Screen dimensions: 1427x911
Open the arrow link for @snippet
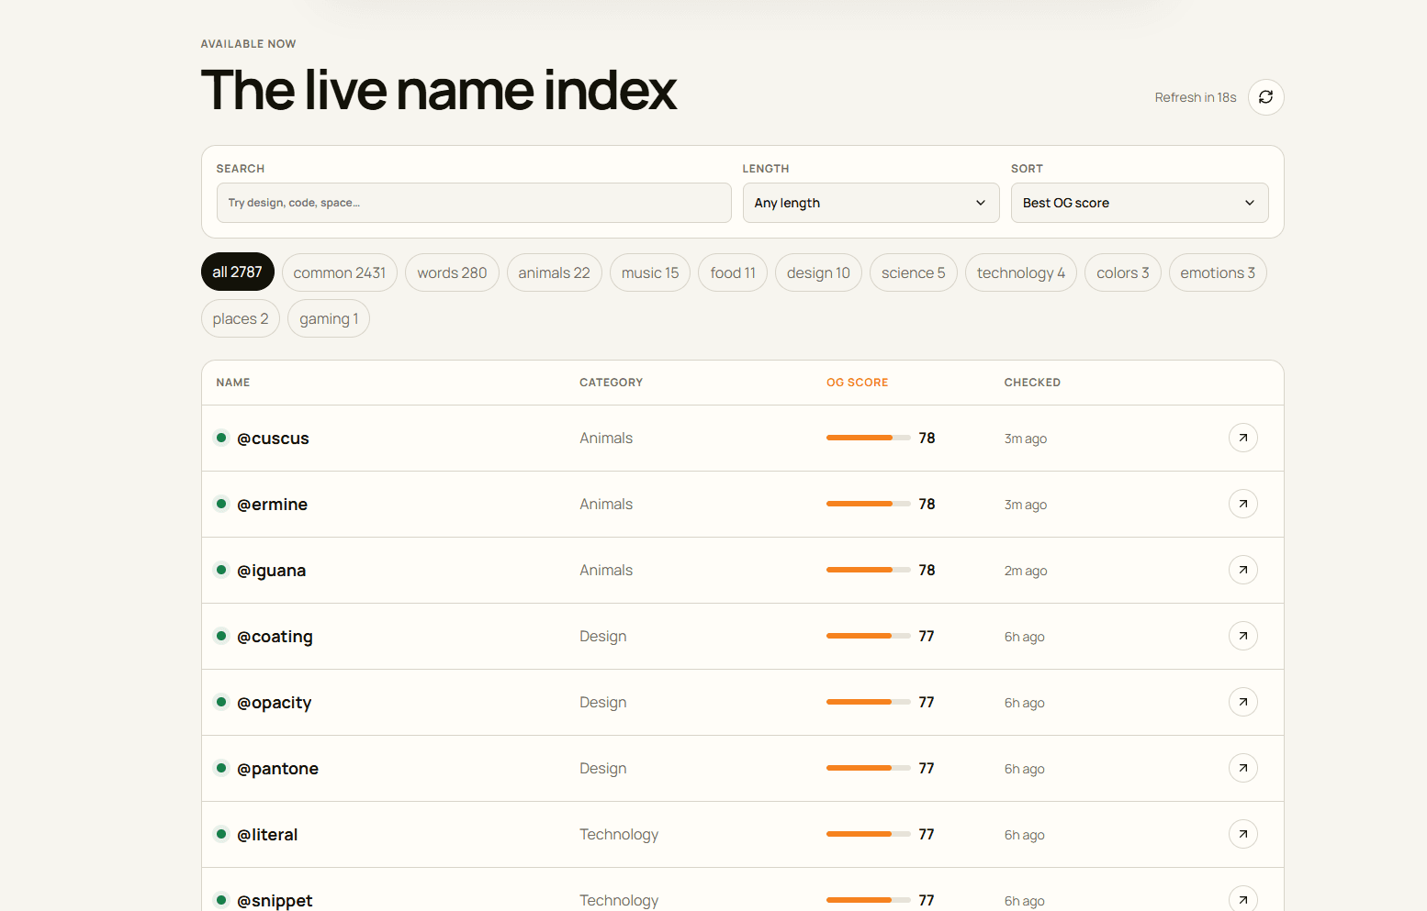pos(1242,898)
